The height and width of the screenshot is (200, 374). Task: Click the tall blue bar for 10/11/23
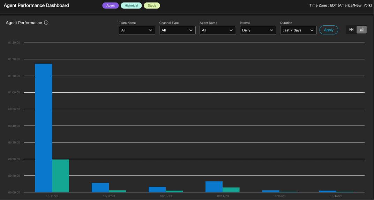click(44, 128)
